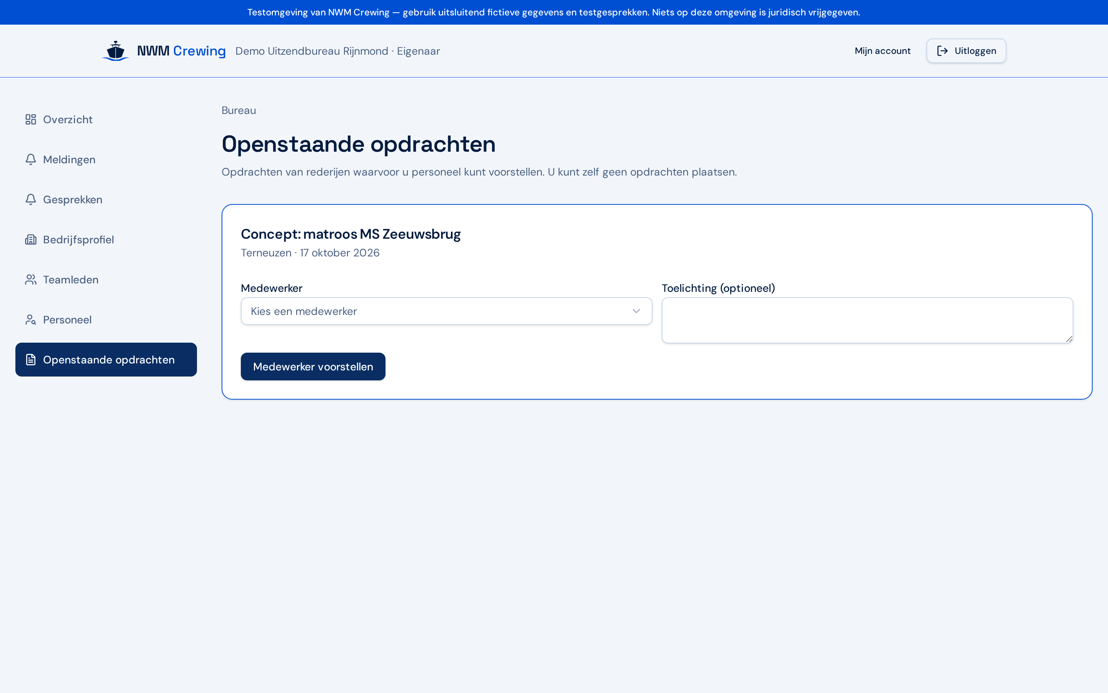1108x693 pixels.
Task: Click the Testomgeving banner text
Action: 554,12
